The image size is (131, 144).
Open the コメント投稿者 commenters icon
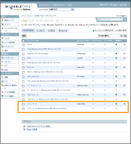[2, 42]
